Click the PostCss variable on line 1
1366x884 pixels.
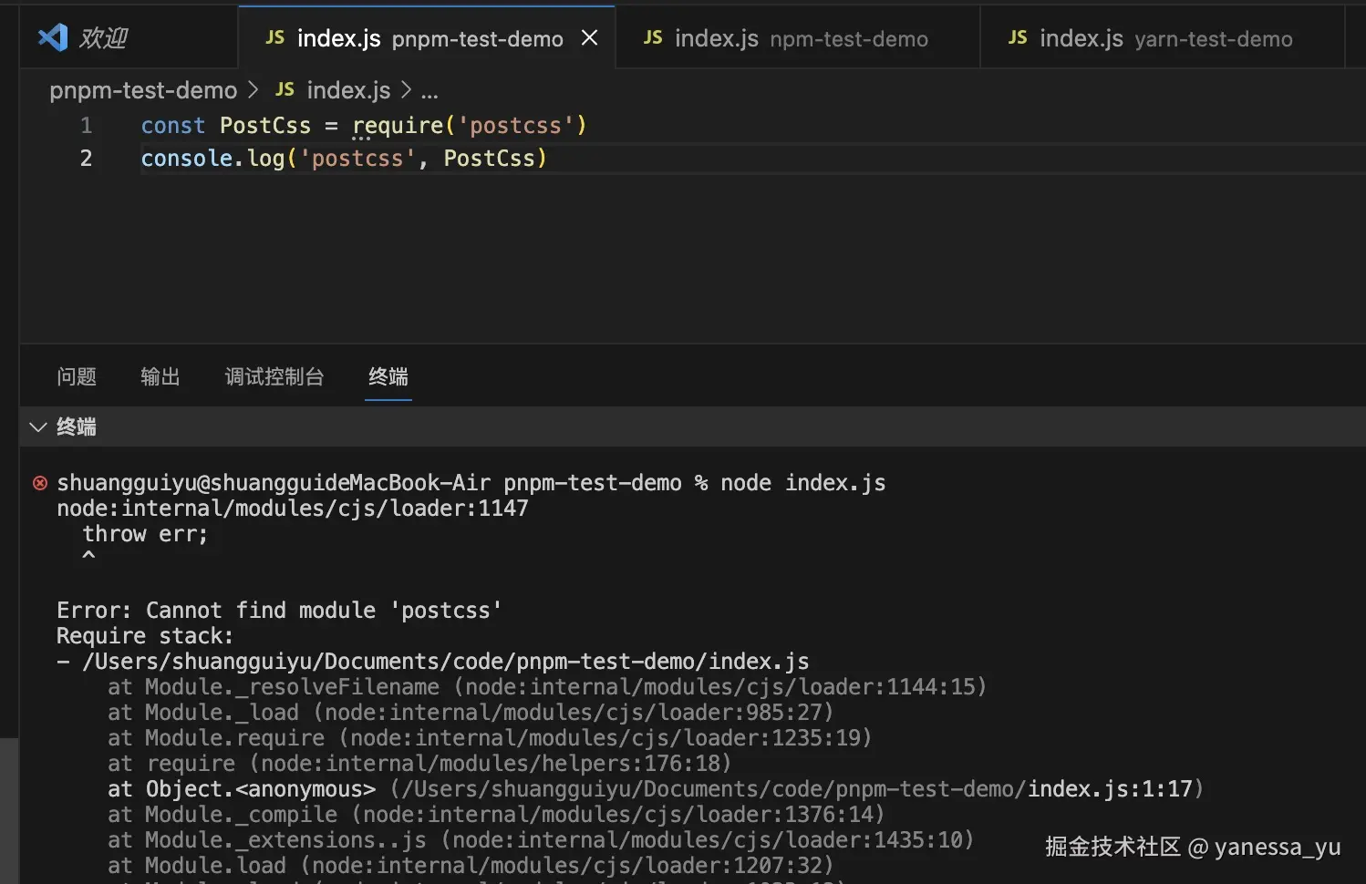265,126
